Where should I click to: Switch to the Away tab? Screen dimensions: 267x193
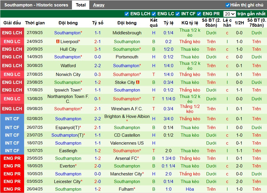tap(98, 5)
